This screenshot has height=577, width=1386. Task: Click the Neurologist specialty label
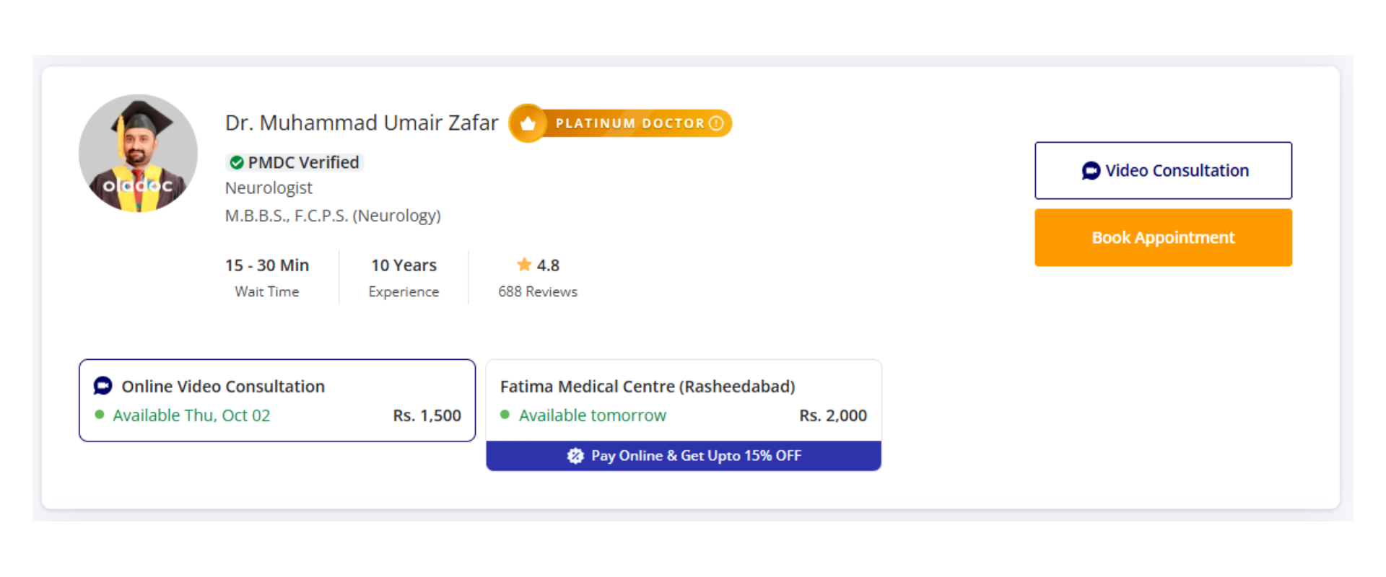pyautogui.click(x=269, y=188)
